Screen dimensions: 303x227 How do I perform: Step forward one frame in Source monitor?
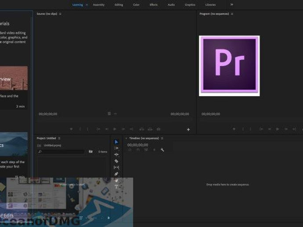[x=123, y=129]
